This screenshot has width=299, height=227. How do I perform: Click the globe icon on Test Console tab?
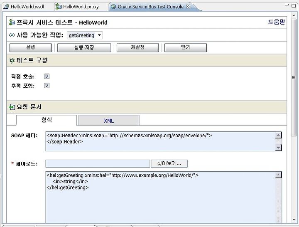click(113, 7)
